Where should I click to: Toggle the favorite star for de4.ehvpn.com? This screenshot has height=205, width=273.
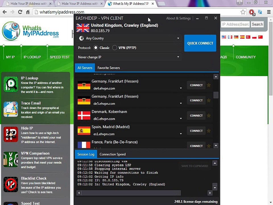(209, 85)
